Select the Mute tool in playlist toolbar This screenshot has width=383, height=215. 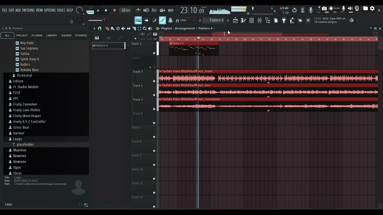[x=123, y=29]
